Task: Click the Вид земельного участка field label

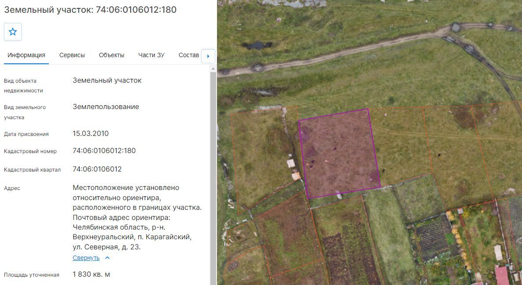Action: coord(25,113)
